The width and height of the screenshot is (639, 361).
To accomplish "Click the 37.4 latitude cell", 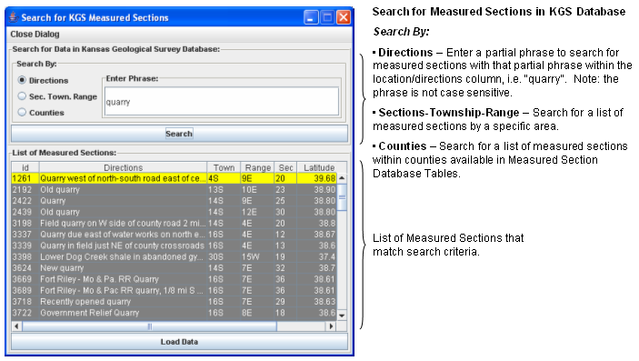I will point(317,257).
